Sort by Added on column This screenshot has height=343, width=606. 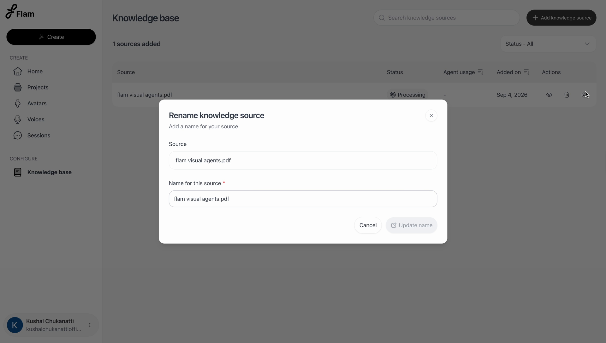pyautogui.click(x=526, y=72)
